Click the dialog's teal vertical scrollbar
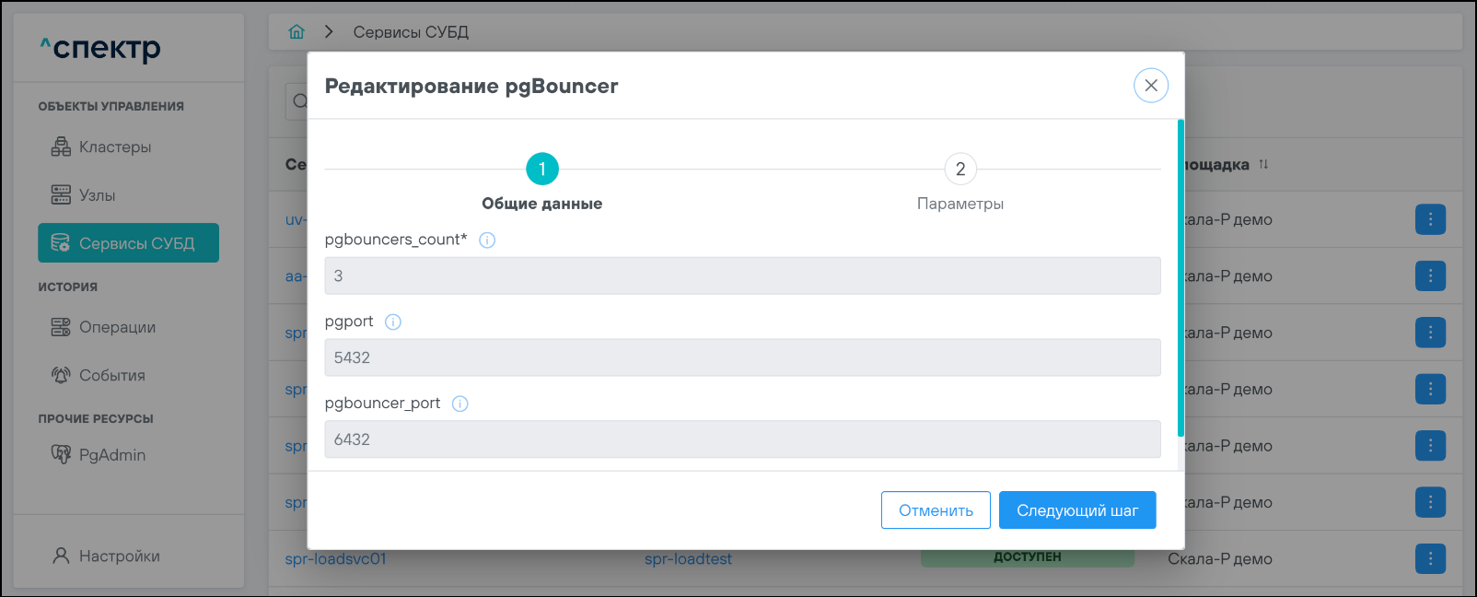1477x597 pixels. (x=1180, y=276)
